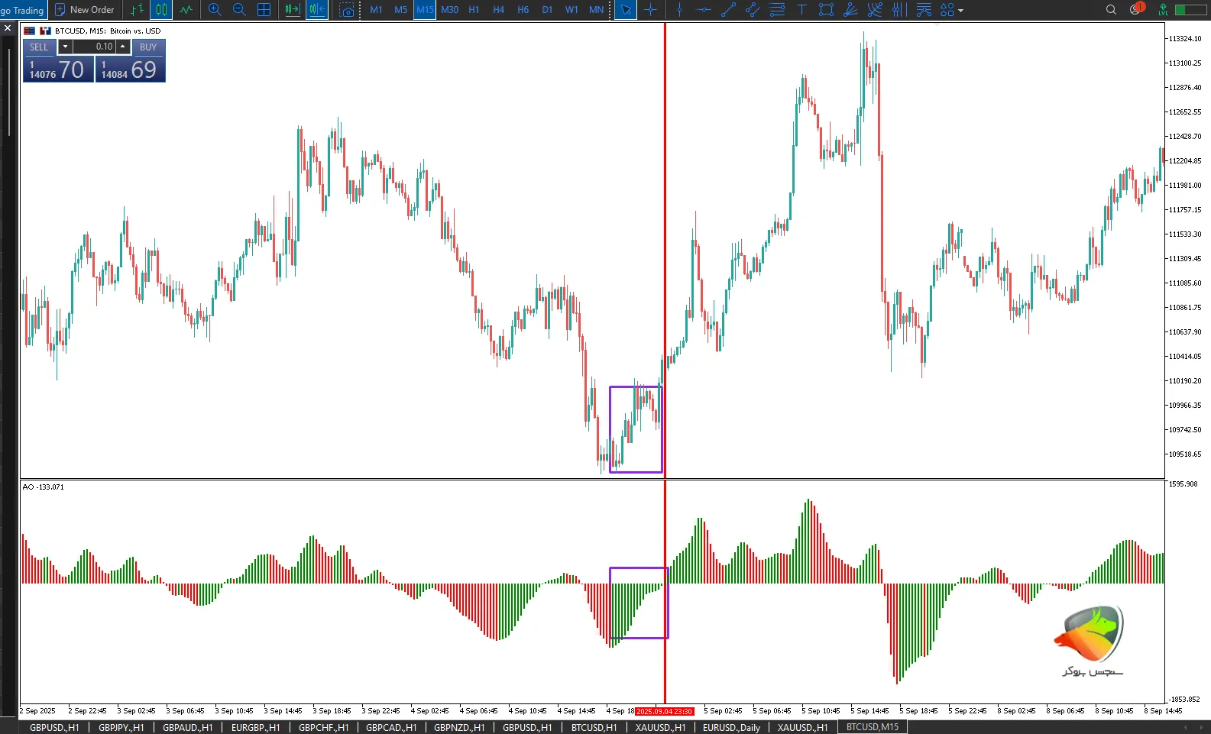Image resolution: width=1211 pixels, height=734 pixels.
Task: Open the GBPCHF.,H1 chart tab
Action: (x=323, y=727)
